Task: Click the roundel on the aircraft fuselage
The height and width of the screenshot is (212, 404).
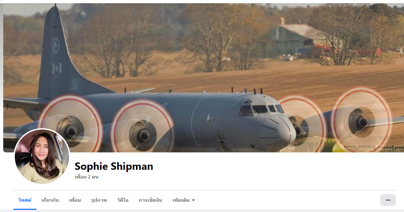Action: tap(210, 118)
